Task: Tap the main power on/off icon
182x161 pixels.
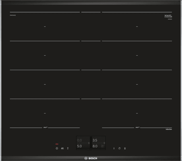Action: click(x=57, y=148)
